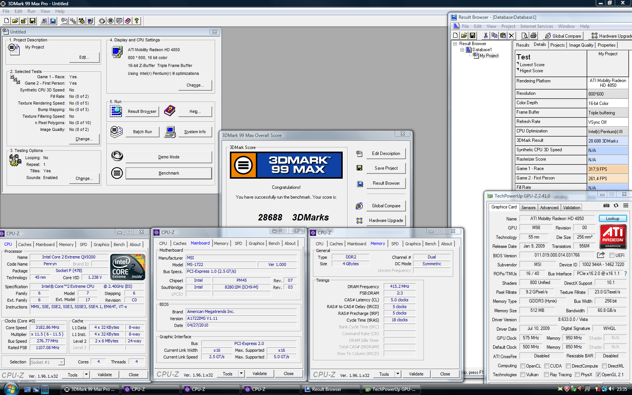
Task: Click 28.688 3DMarks result cell
Action: click(608, 141)
